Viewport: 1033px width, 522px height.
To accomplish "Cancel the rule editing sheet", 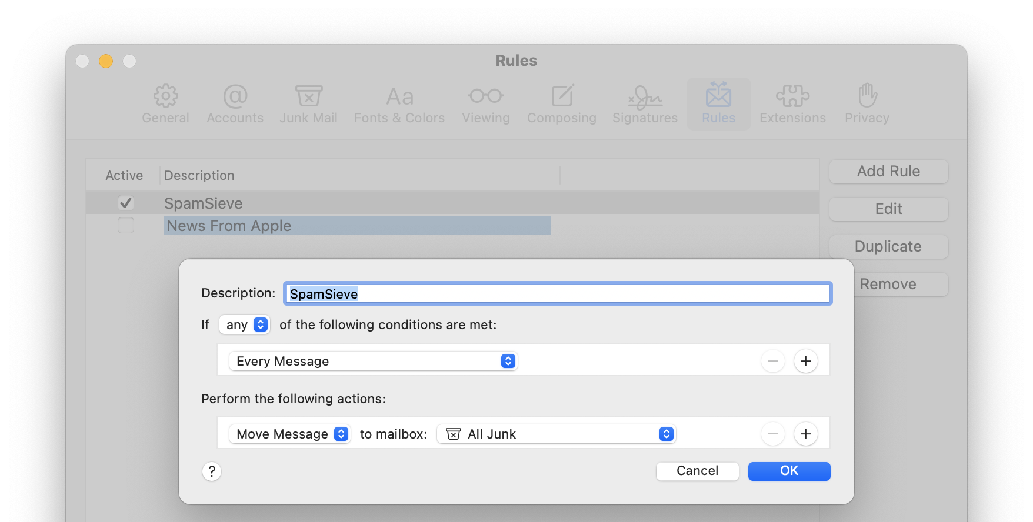I will 697,471.
